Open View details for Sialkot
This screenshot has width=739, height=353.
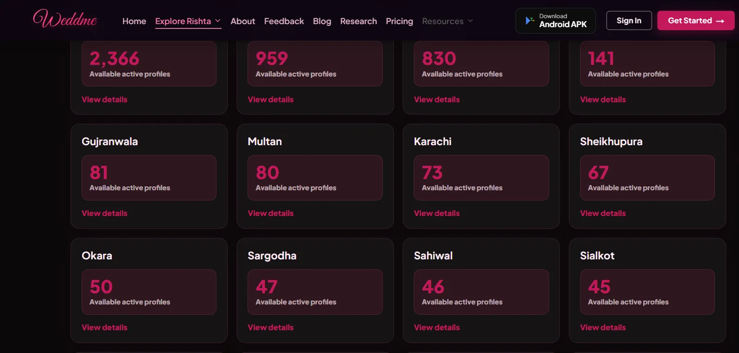(x=603, y=327)
